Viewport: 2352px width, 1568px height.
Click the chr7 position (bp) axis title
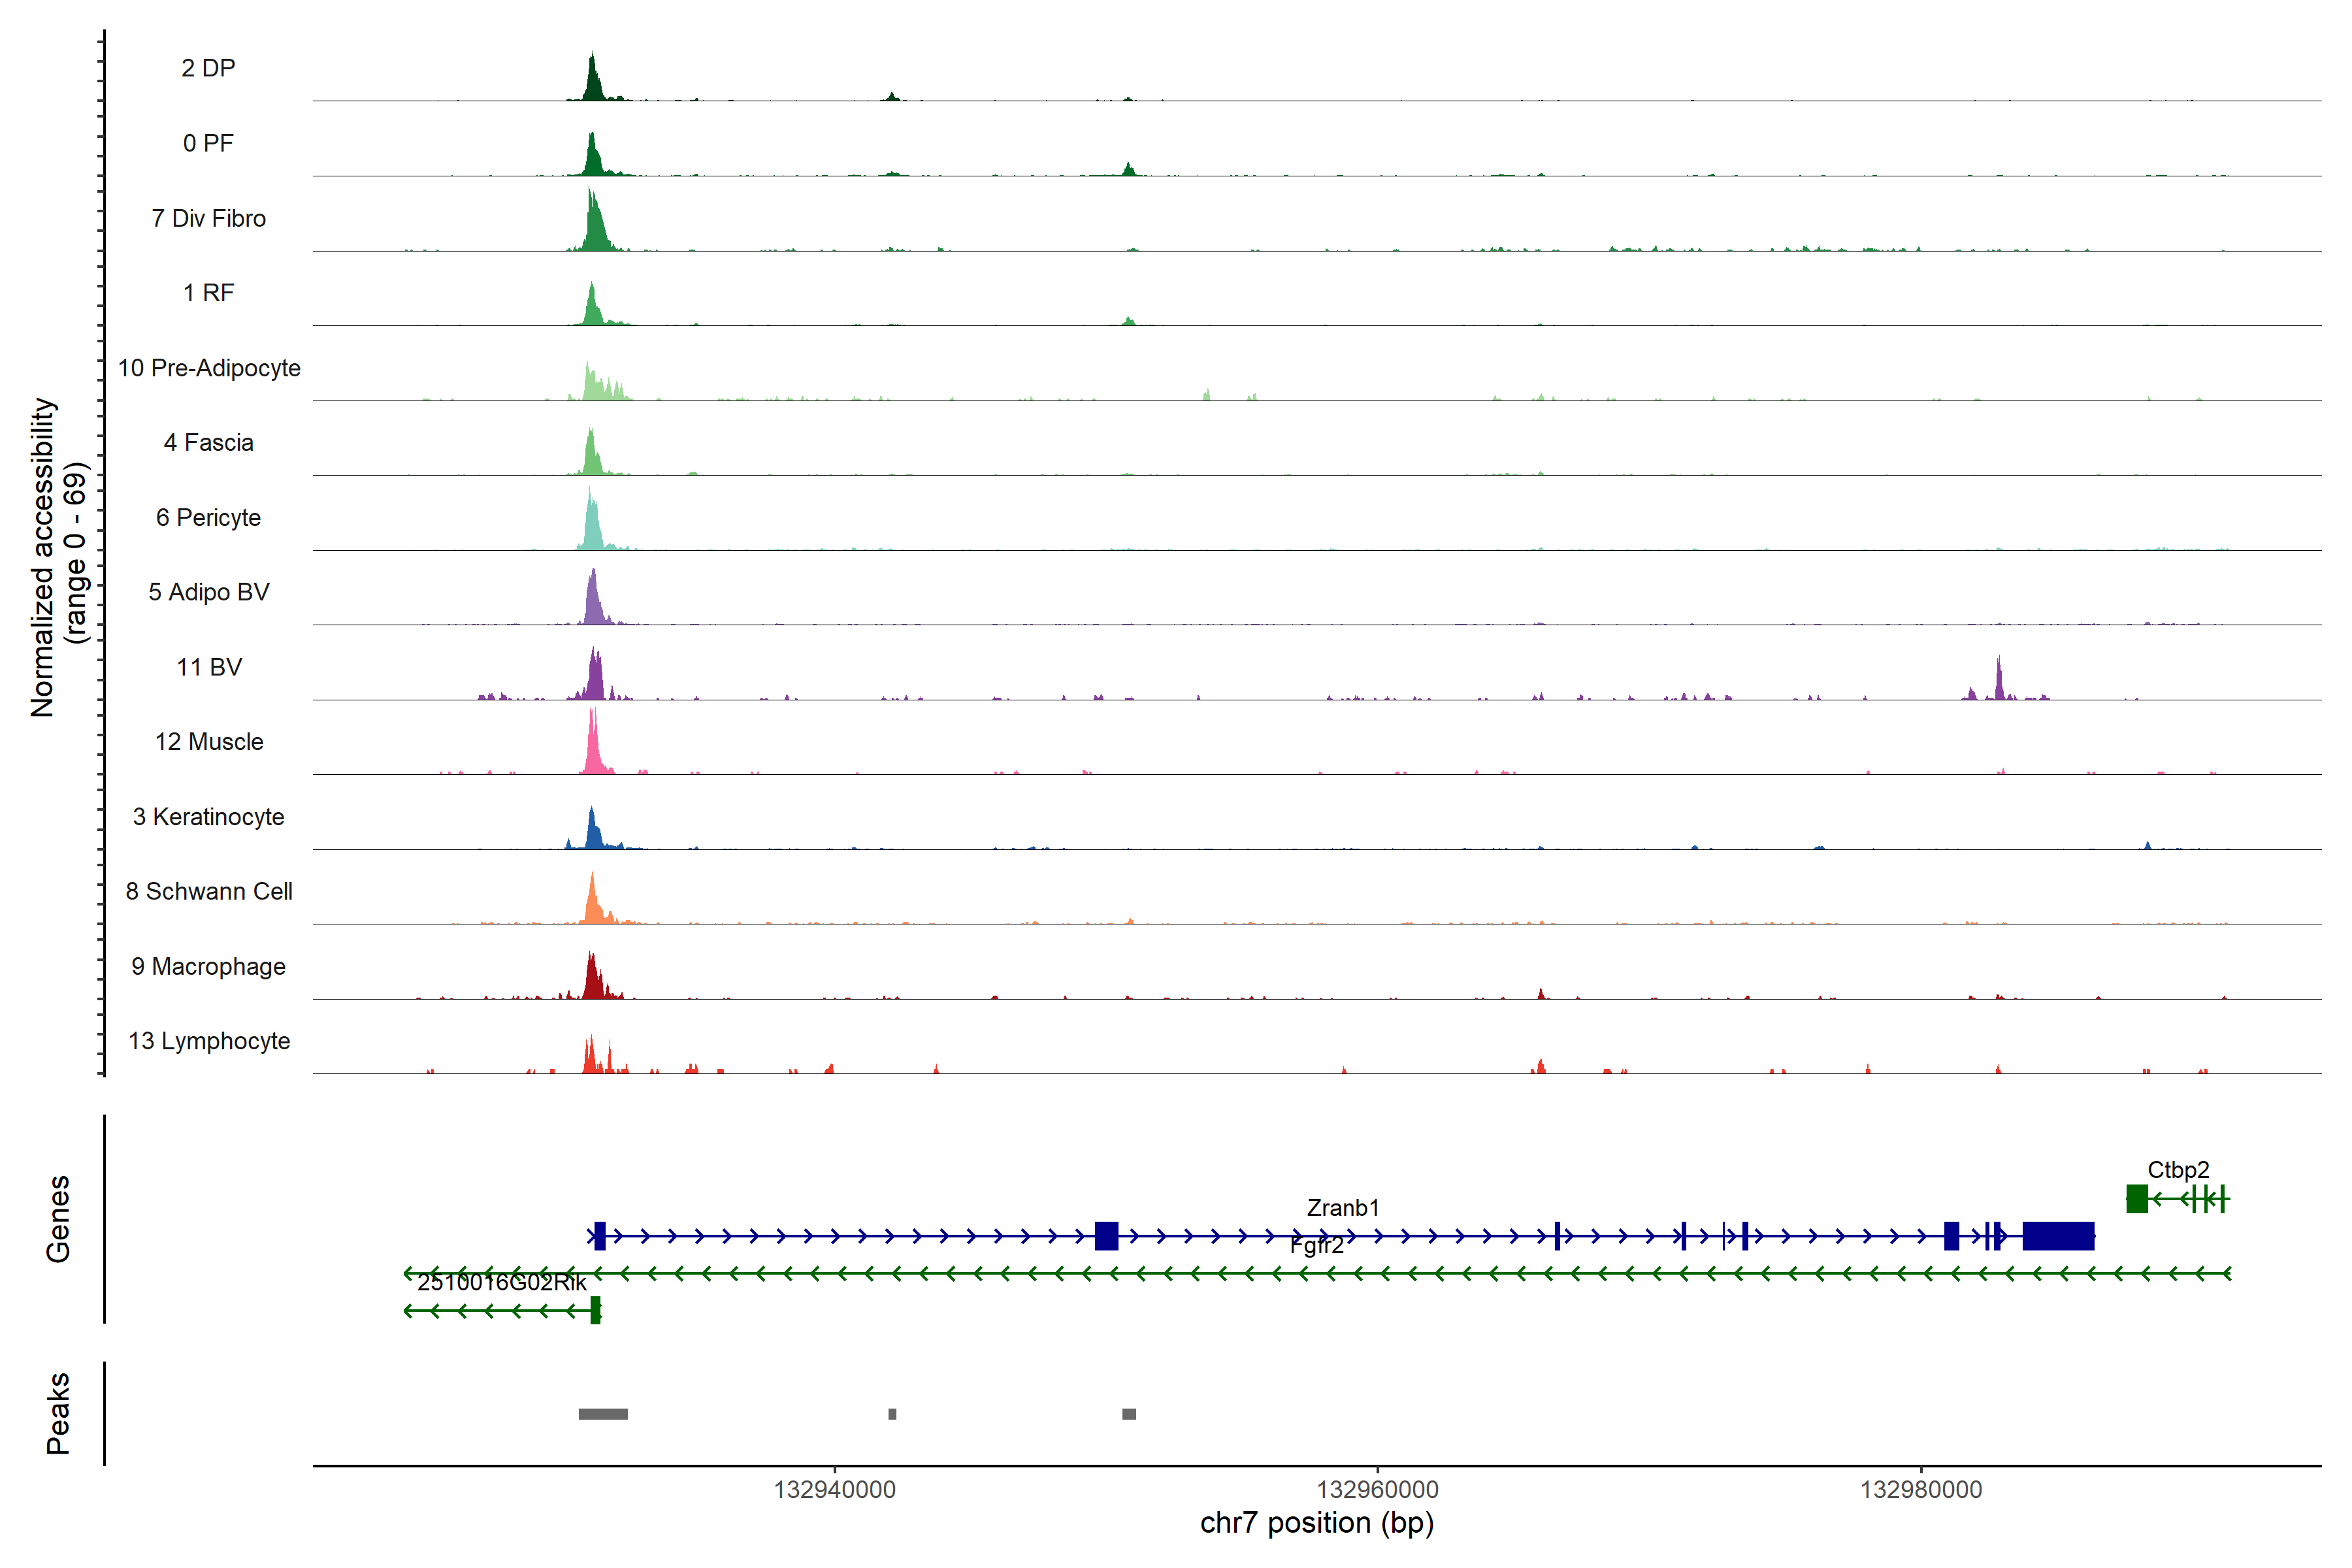pos(1316,1523)
